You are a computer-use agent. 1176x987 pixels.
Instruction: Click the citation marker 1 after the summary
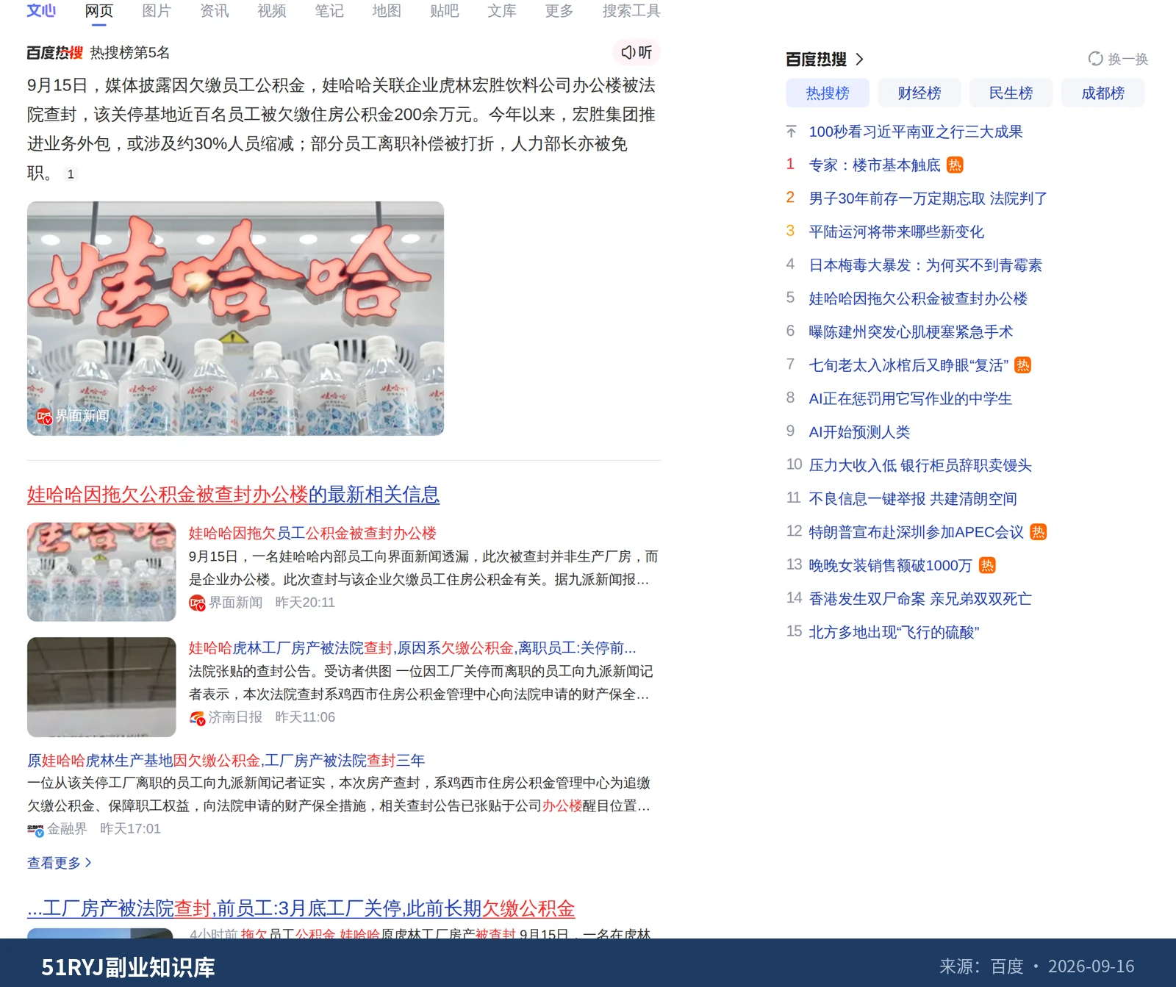pos(71,174)
